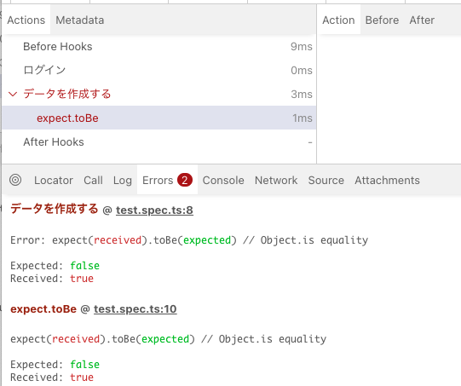Select the Errors tab
461x386 pixels.
pyautogui.click(x=167, y=180)
